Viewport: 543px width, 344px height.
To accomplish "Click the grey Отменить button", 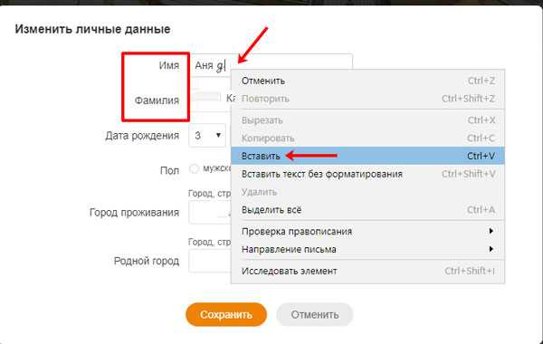I will (314, 314).
